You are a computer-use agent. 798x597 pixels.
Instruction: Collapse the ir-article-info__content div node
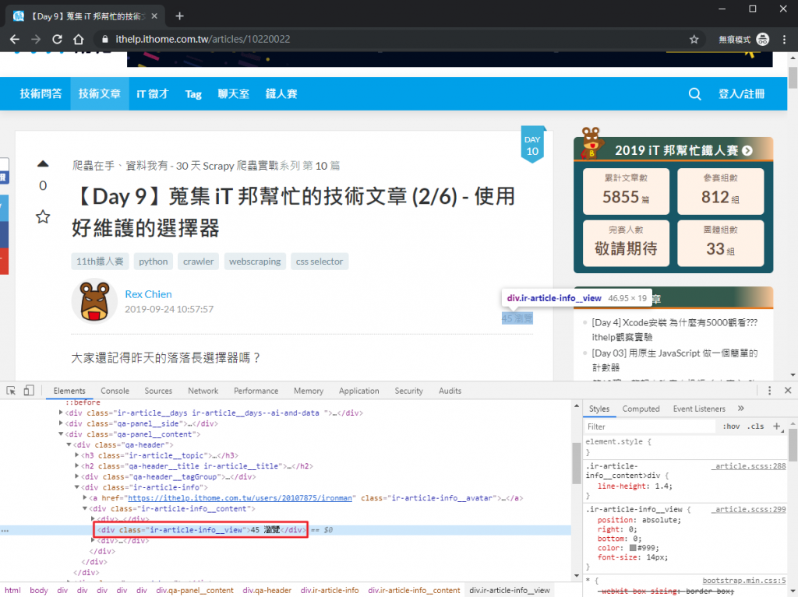[85, 508]
